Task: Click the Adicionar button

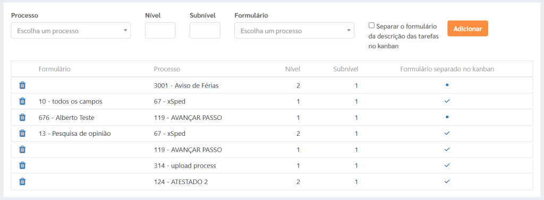Action: pos(467,29)
